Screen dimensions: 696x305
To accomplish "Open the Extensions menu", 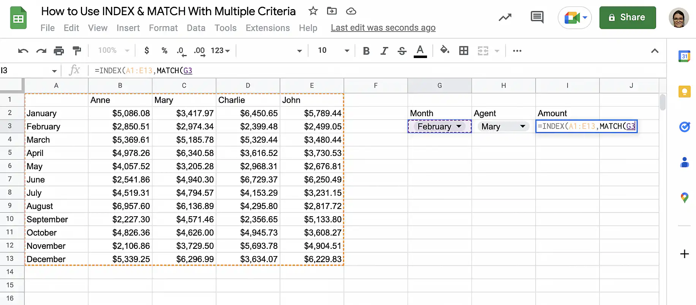I will point(268,28).
